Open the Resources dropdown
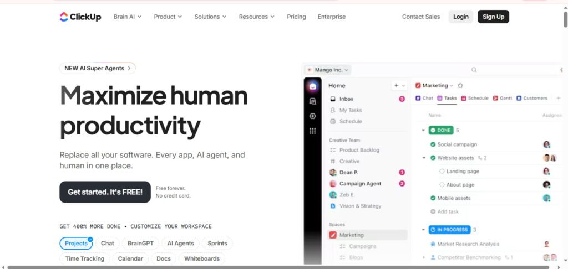 256,17
